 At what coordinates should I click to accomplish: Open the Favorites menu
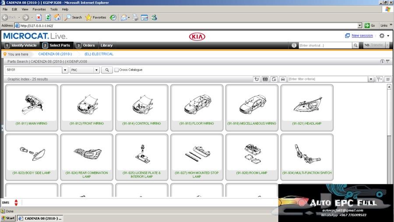pyautogui.click(x=39, y=9)
